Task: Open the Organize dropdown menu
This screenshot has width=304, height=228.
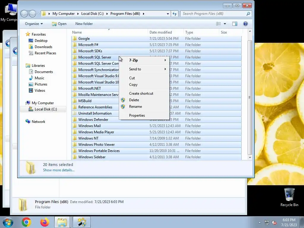Action: 34,24
